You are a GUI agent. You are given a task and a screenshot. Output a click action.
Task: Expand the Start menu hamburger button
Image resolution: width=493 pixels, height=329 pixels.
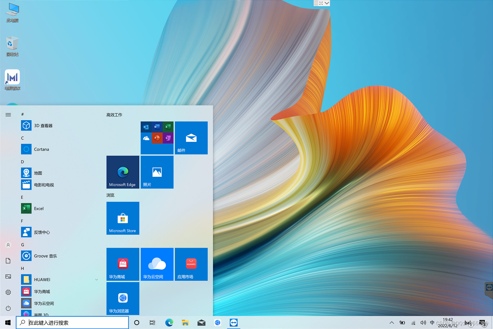click(8, 115)
